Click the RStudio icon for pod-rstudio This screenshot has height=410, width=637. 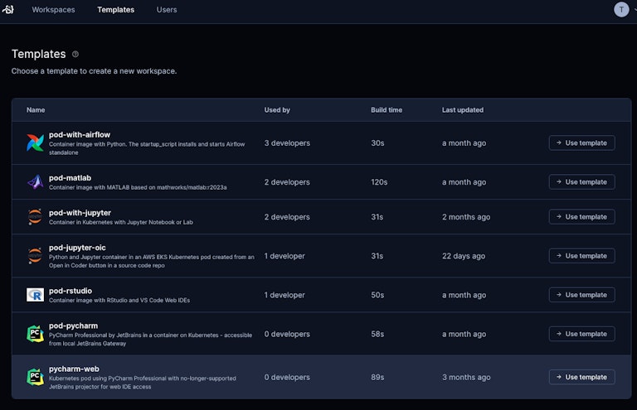pyautogui.click(x=35, y=295)
